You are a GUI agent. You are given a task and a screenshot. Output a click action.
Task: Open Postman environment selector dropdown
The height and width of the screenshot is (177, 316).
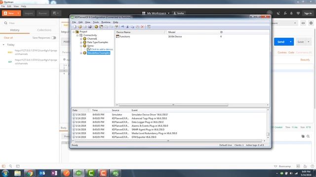(x=295, y=23)
